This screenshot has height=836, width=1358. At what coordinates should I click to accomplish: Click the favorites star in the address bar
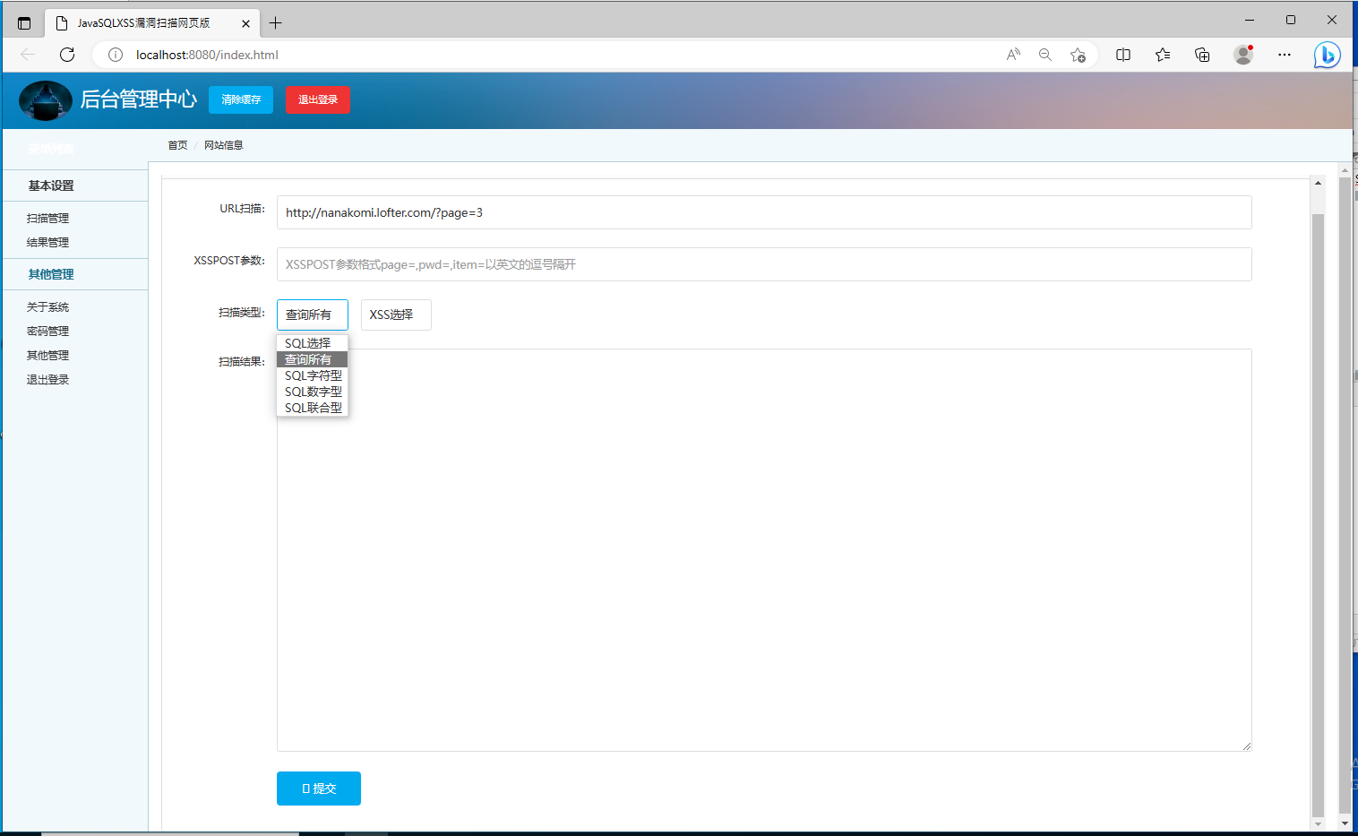coord(1079,55)
